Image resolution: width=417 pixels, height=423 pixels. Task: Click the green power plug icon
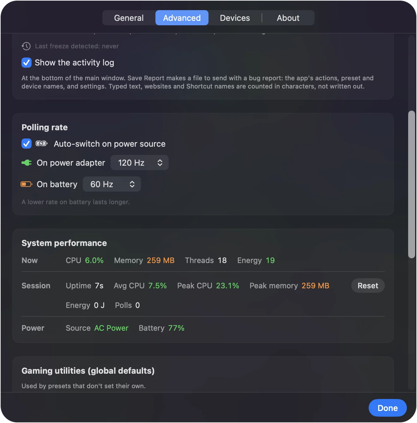(27, 163)
